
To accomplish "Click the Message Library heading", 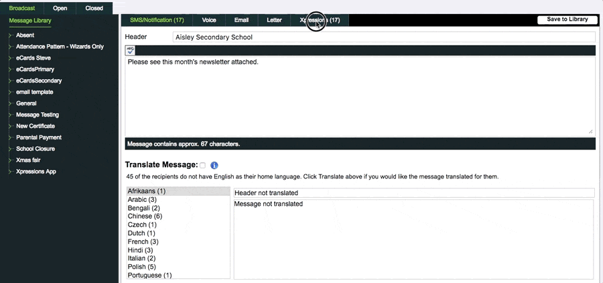I will click(30, 21).
